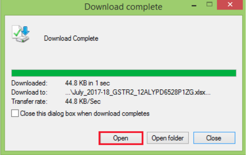Image resolution: width=246 pixels, height=155 pixels.
Task: Click the 'Download Complete' heading beside icon
Action: pos(71,38)
